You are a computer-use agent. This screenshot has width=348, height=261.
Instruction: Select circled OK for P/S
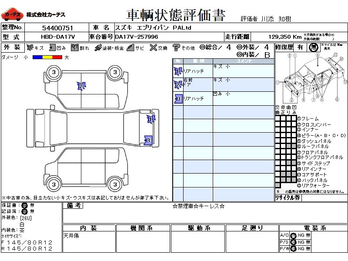click(293, 242)
